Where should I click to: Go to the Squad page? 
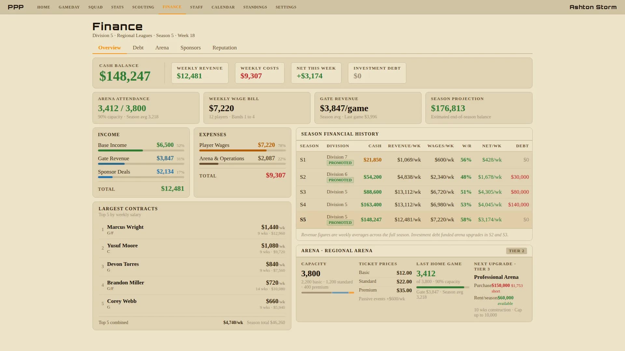click(95, 7)
